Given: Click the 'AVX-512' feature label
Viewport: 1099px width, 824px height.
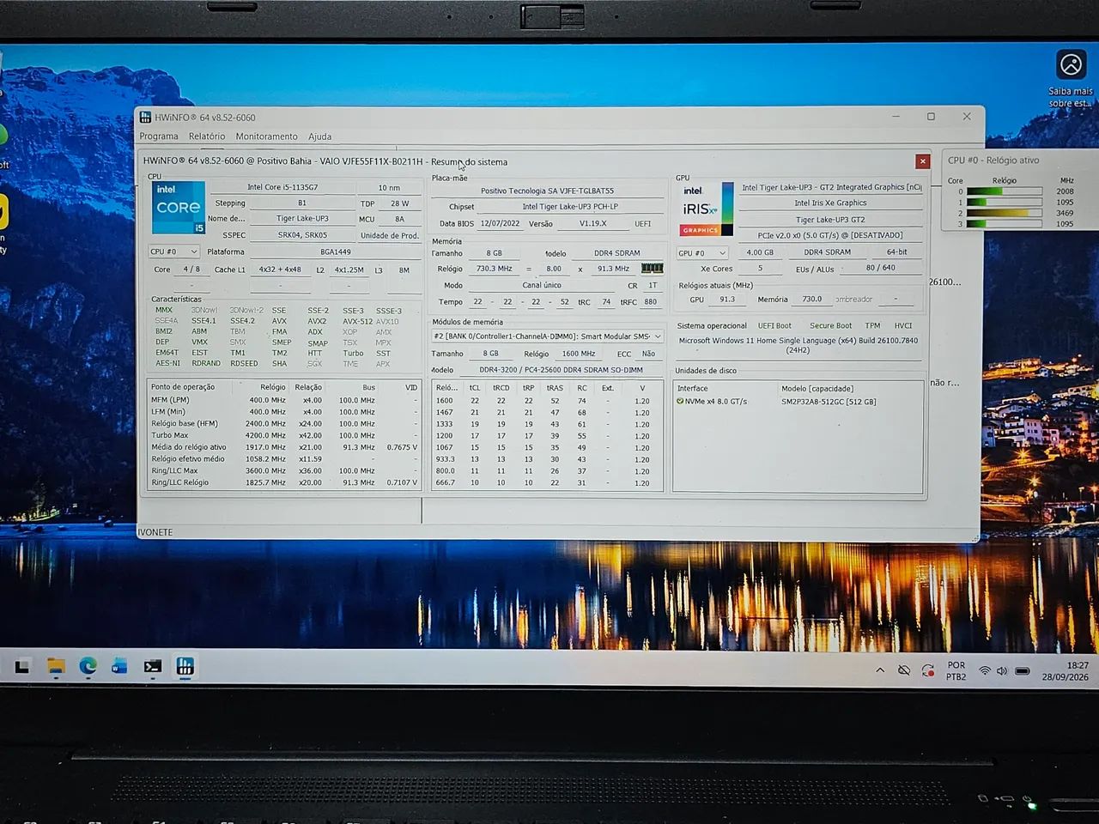Looking at the screenshot, I should click(x=358, y=321).
